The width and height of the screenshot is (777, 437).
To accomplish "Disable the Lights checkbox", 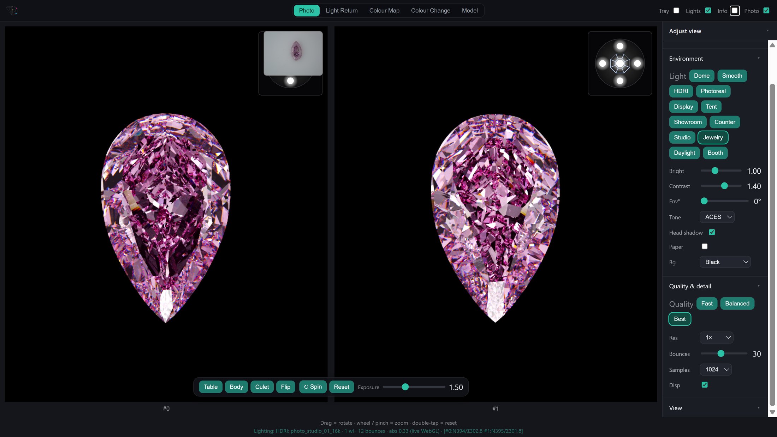I will click(708, 11).
